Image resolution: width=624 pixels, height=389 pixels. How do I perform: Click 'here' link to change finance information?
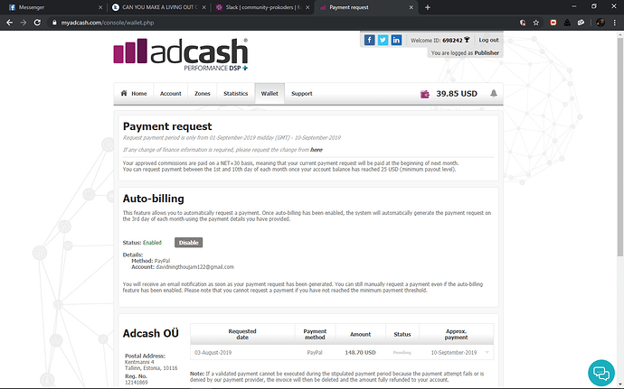[317, 150]
